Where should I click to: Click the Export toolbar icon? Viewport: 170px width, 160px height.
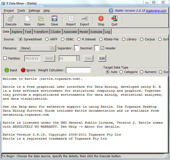point(84,19)
